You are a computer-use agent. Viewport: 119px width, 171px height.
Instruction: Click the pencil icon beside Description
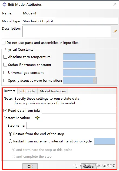pyautogui.click(x=115, y=31)
